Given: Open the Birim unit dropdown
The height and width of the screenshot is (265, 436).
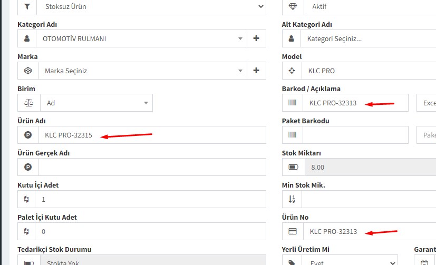Looking at the screenshot, I should 96,103.
